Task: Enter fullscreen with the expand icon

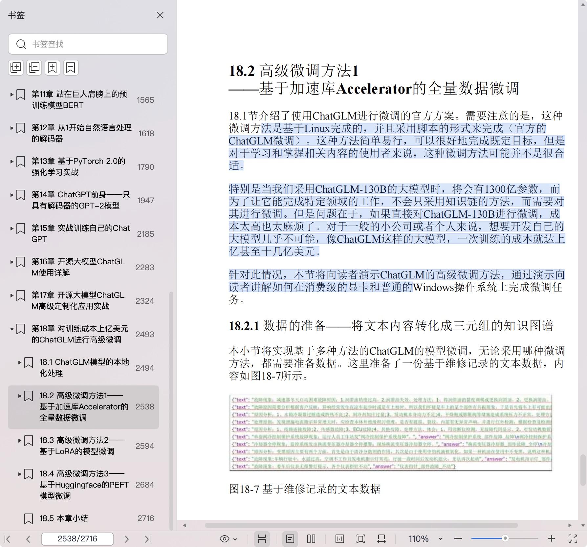Action: 573,539
